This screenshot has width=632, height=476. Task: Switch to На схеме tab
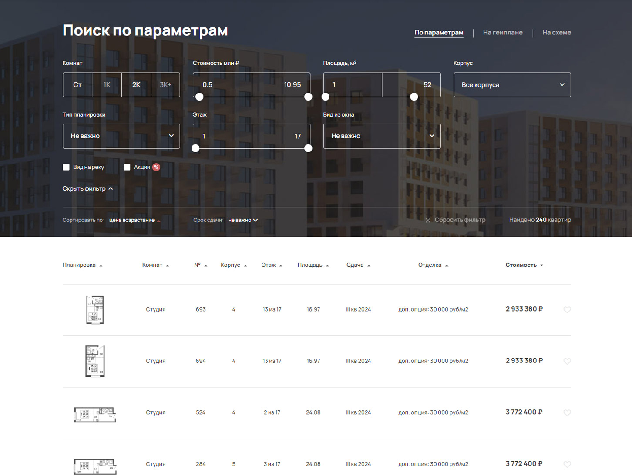(x=556, y=33)
